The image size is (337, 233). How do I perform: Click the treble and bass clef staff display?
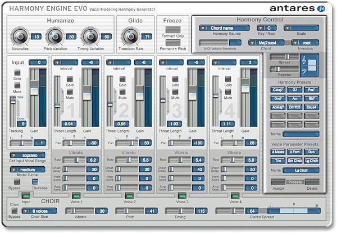(x=309, y=65)
